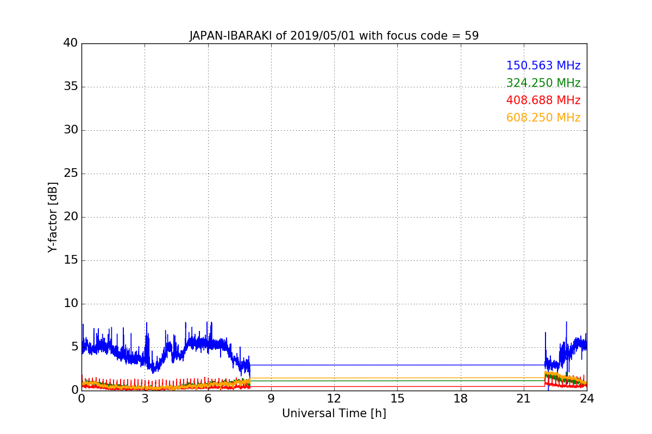Click the x-axis tick label 9
This screenshot has height=434, width=652.
pyautogui.click(x=271, y=398)
